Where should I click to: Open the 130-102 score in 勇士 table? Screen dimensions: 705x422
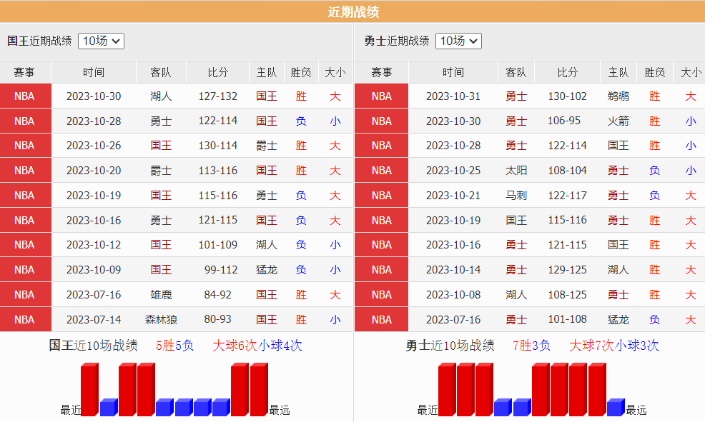pyautogui.click(x=567, y=96)
